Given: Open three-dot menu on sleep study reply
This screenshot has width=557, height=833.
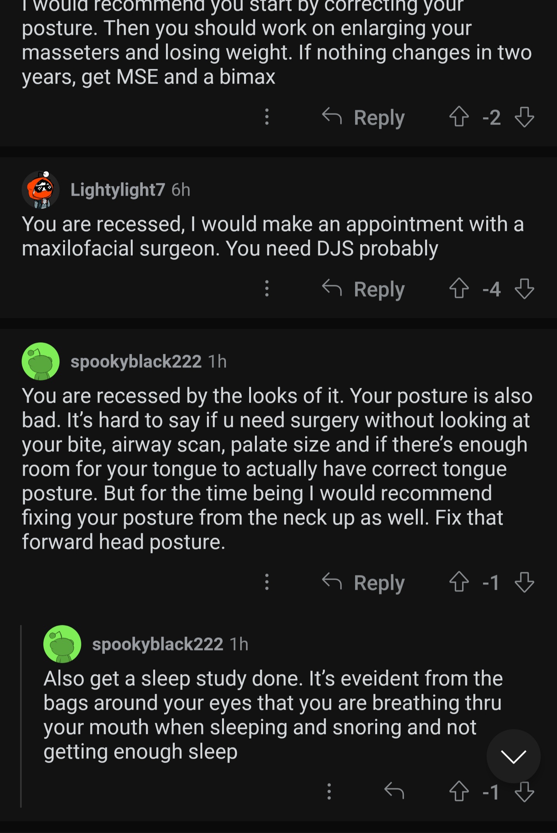Looking at the screenshot, I should point(329,792).
